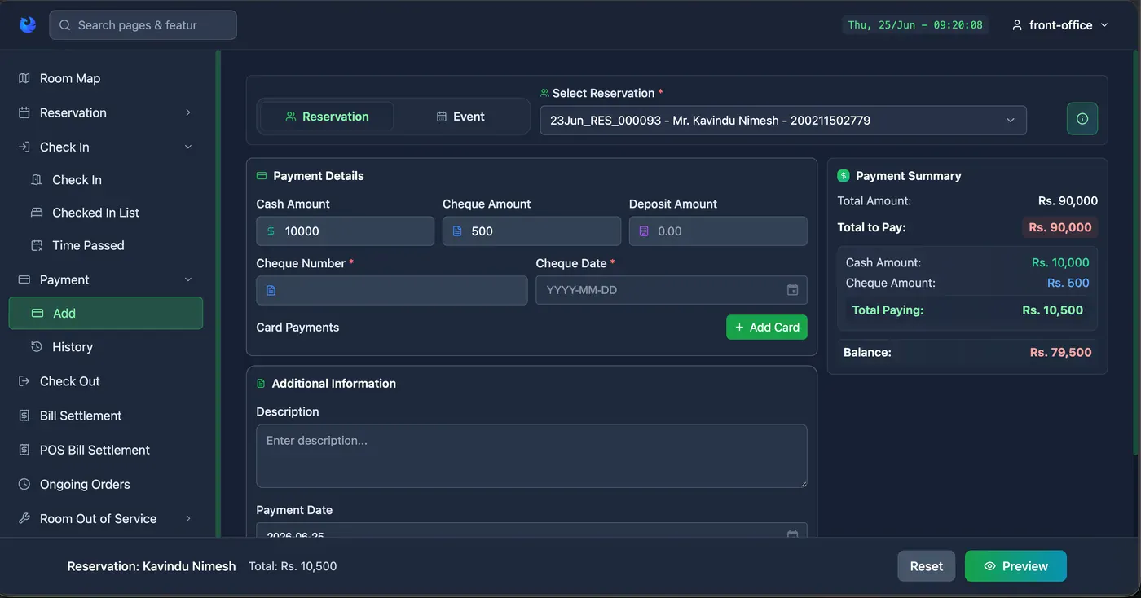Click the History clock icon
Image resolution: width=1141 pixels, height=598 pixels.
[x=37, y=347]
